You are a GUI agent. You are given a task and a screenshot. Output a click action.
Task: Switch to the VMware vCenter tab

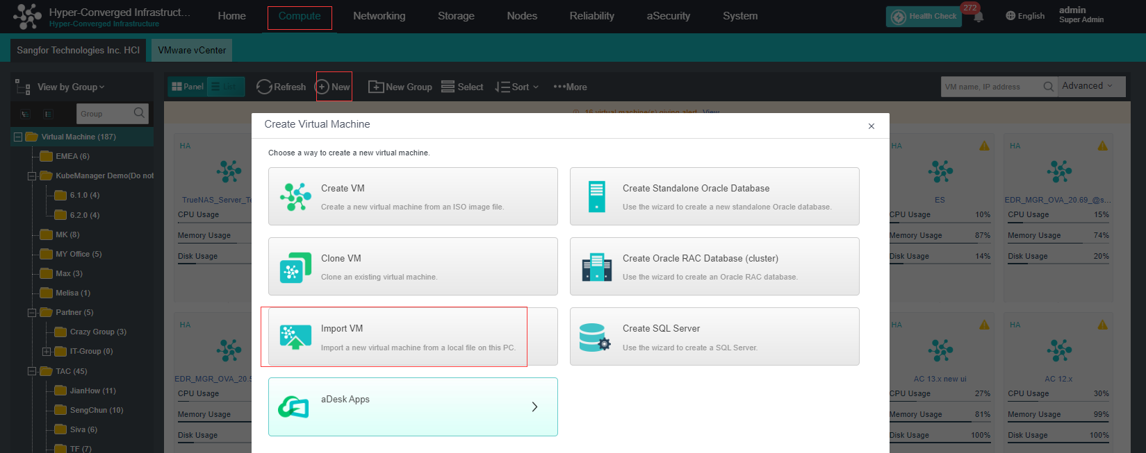[x=192, y=50]
